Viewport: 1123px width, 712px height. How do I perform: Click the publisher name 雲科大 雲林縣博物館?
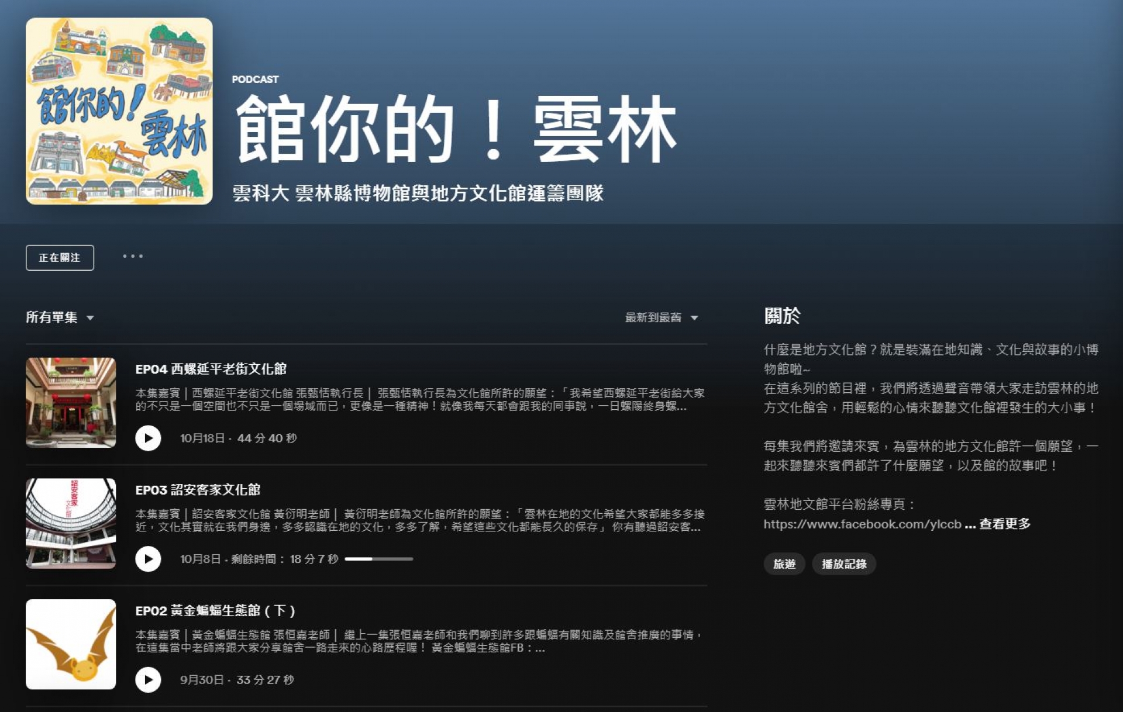tap(417, 193)
